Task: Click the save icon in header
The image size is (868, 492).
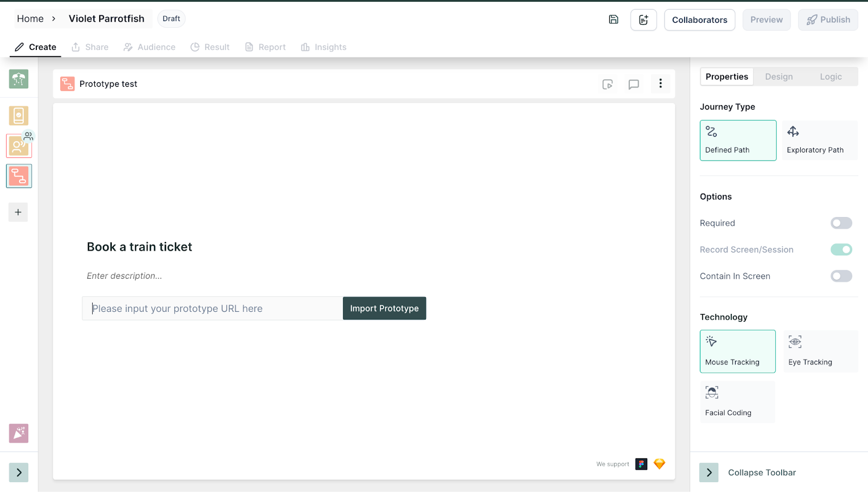Action: (614, 20)
